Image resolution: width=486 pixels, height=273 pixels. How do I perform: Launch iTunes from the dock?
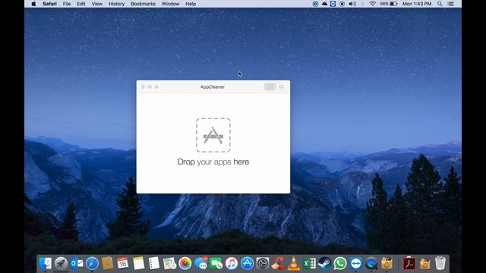pyautogui.click(x=232, y=263)
